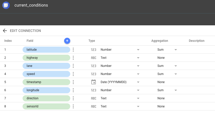Click the blue add field plus button
This screenshot has height=114, width=215.
tap(67, 41)
